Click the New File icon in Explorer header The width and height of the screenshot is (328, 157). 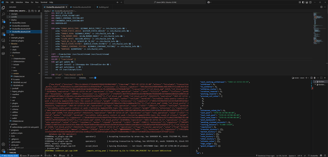pos(29,11)
